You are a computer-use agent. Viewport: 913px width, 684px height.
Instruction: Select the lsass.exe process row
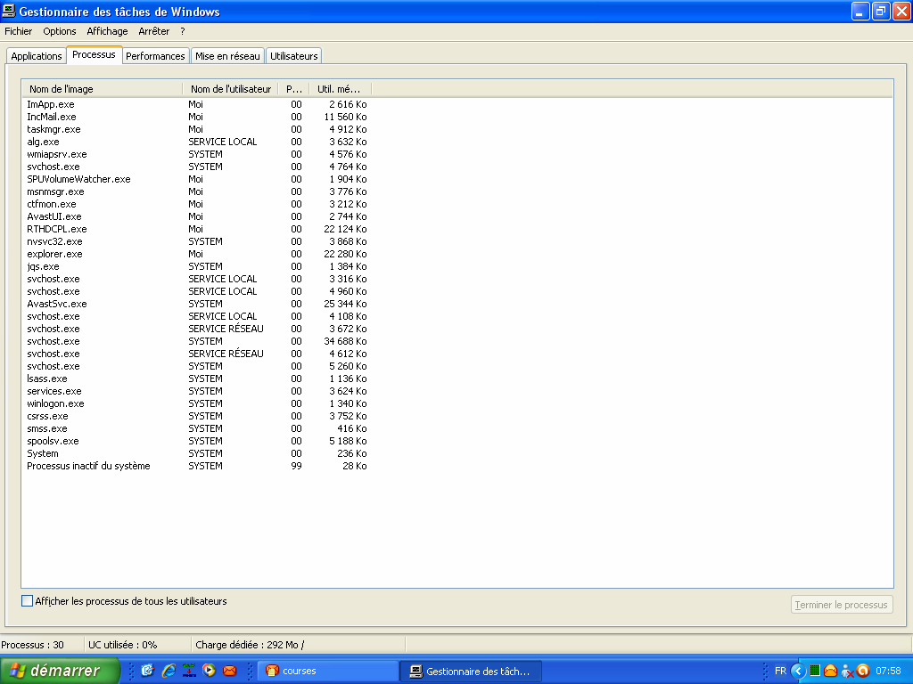(x=197, y=379)
